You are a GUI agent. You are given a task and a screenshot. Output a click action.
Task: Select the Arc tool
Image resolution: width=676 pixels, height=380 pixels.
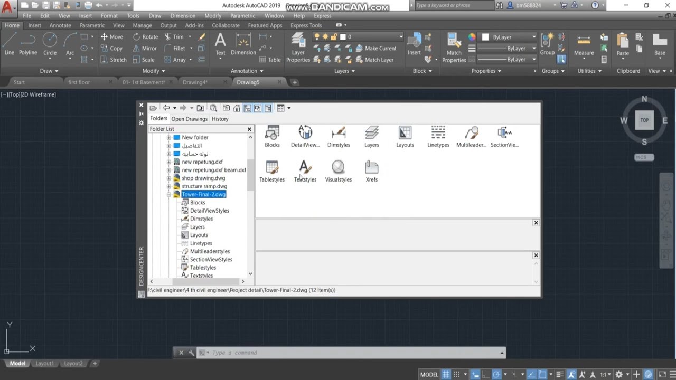click(70, 44)
